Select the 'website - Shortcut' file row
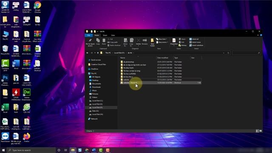272x153 pixels. 161,83
